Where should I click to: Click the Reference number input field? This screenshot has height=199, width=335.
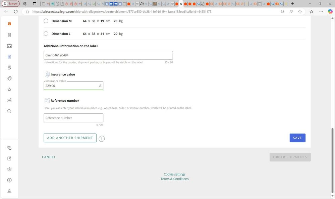click(73, 118)
